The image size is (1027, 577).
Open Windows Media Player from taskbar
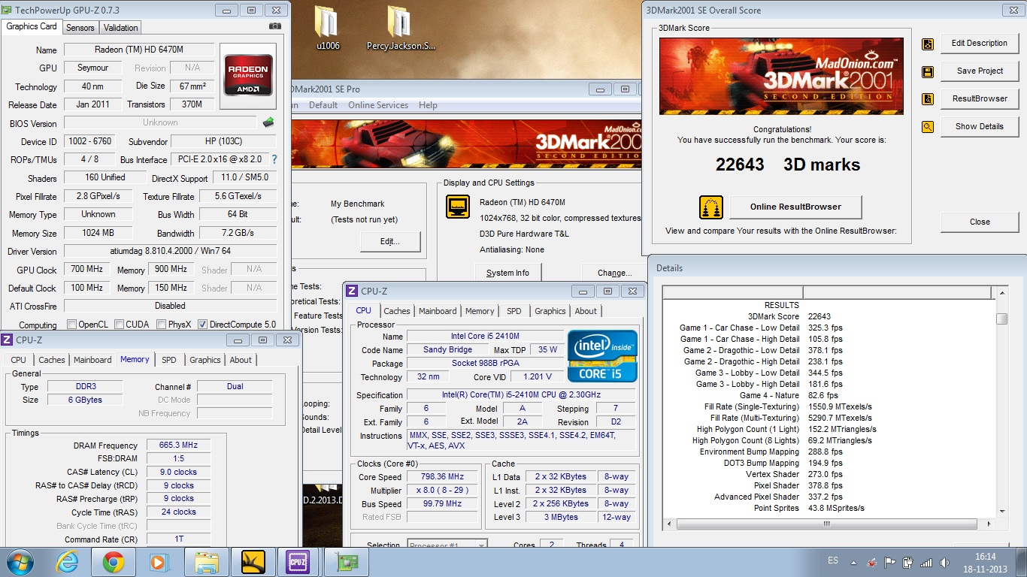pyautogui.click(x=158, y=561)
